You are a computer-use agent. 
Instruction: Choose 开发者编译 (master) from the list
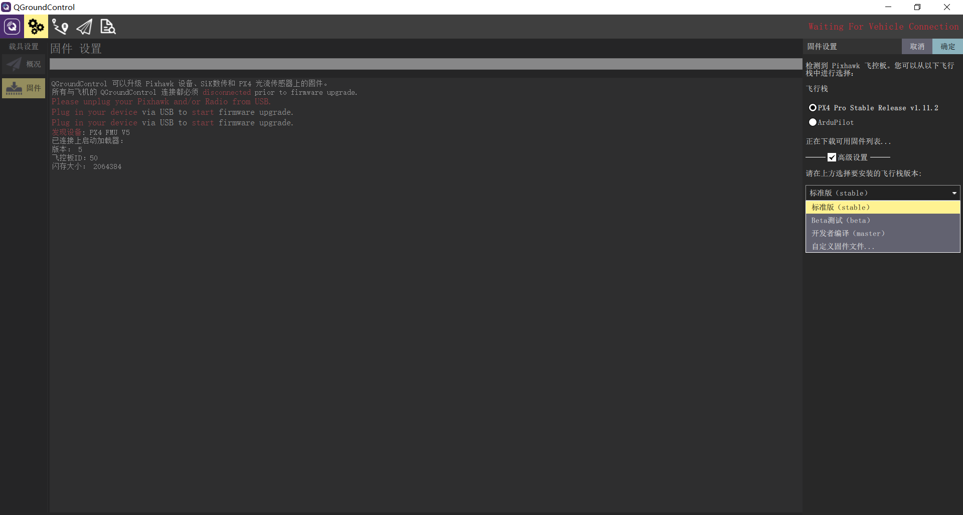pyautogui.click(x=883, y=233)
